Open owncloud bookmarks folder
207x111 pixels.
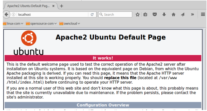[70, 24]
